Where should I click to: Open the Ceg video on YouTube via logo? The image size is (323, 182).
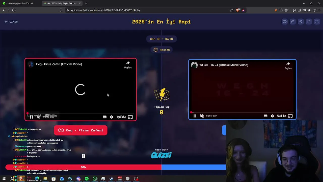[x=121, y=117]
